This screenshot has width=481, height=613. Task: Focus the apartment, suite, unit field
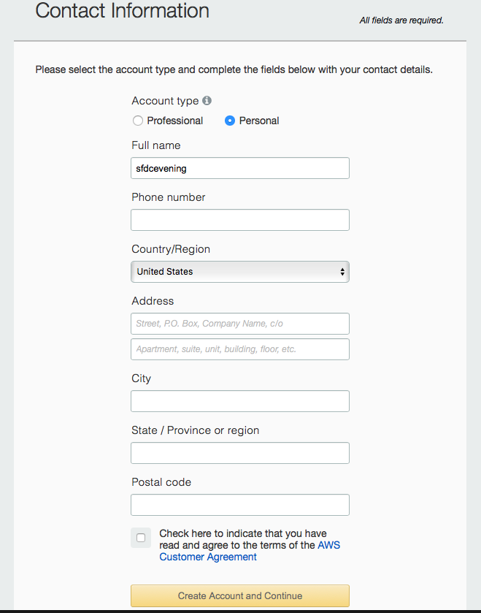pyautogui.click(x=240, y=349)
